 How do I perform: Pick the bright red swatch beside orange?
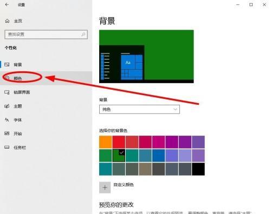point(119,142)
